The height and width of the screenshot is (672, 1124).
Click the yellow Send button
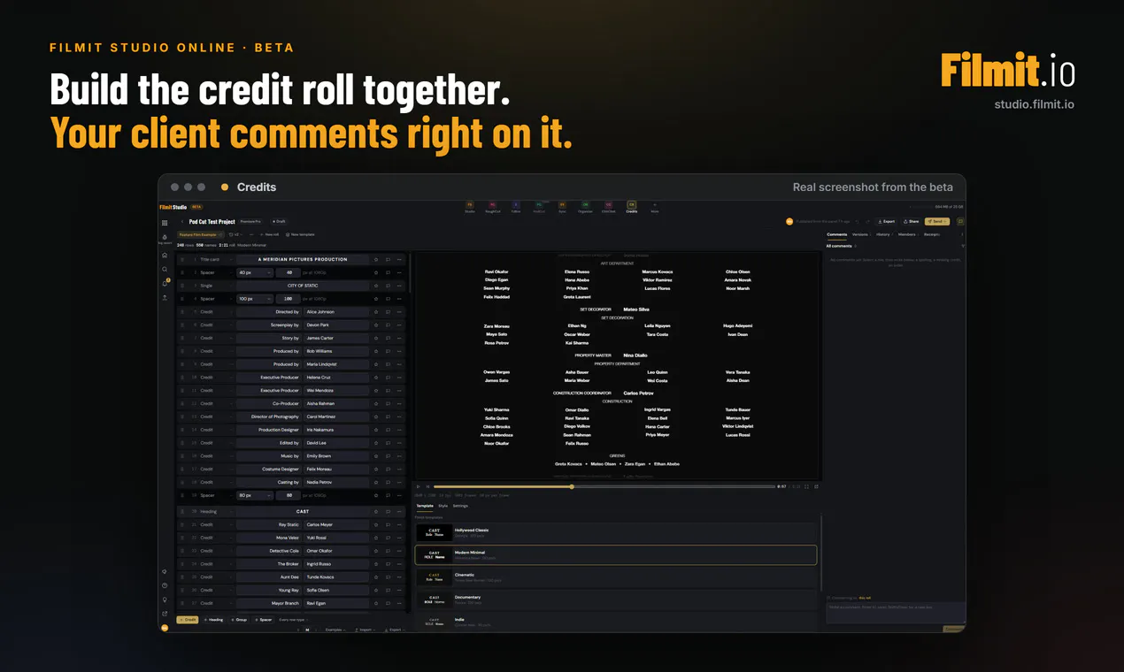pyautogui.click(x=937, y=222)
